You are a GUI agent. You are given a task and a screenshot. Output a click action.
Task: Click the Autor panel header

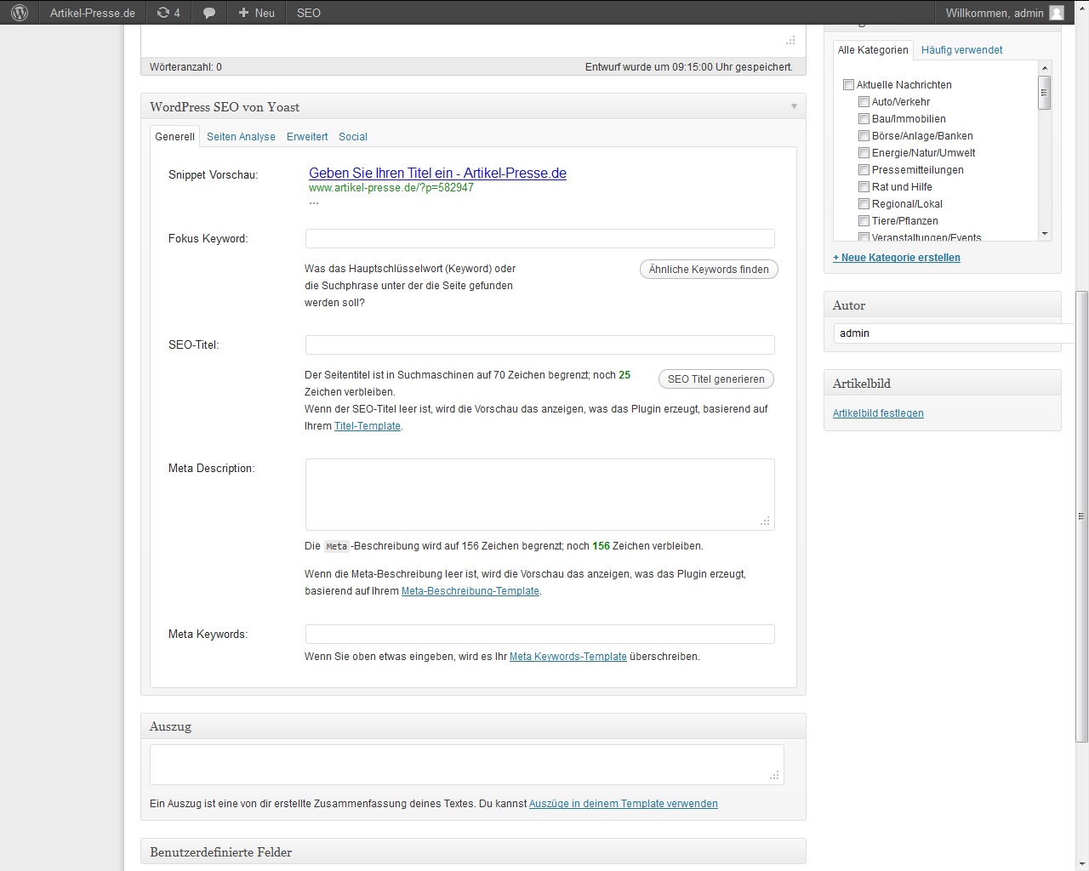[x=943, y=305]
